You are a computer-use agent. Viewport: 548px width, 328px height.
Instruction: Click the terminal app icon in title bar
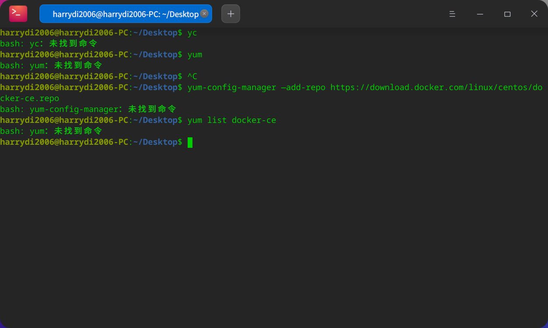(x=18, y=14)
